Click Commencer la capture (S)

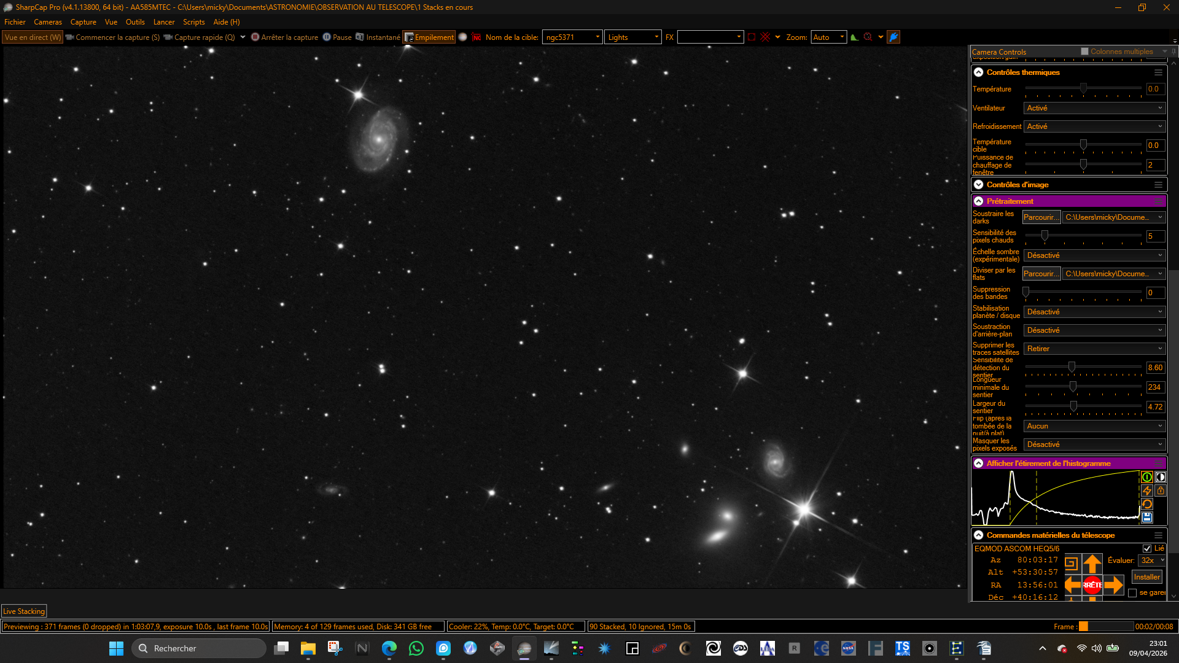tap(112, 37)
